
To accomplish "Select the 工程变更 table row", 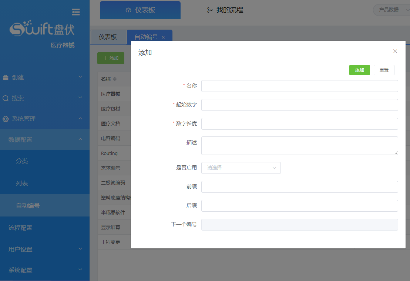I will (x=114, y=242).
